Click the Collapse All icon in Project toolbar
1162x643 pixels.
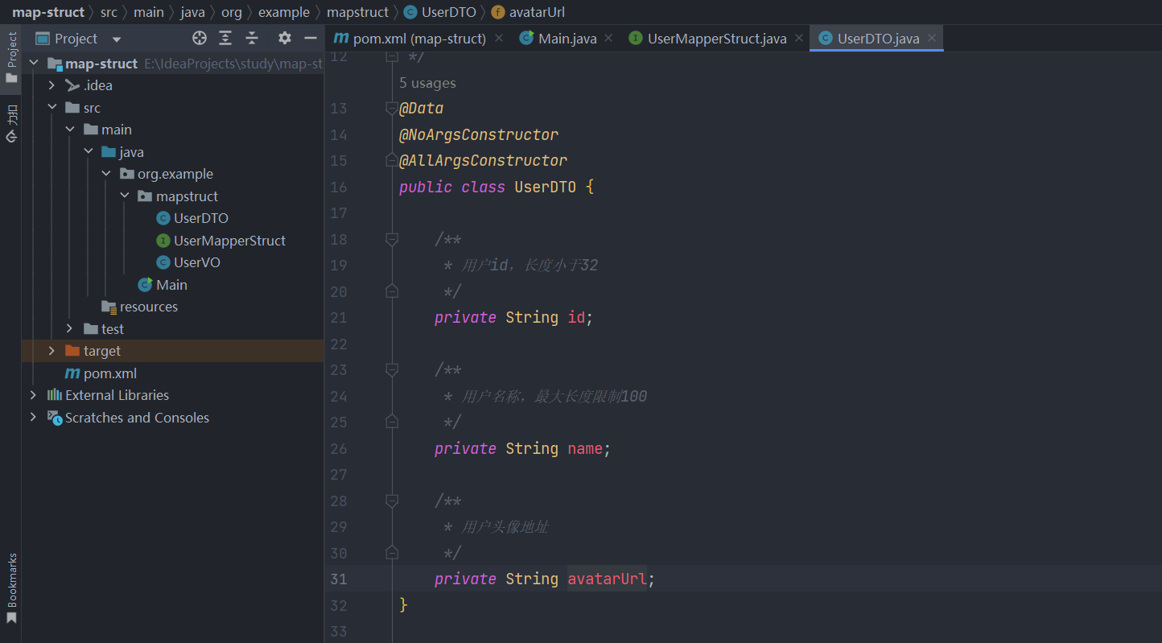click(x=250, y=38)
